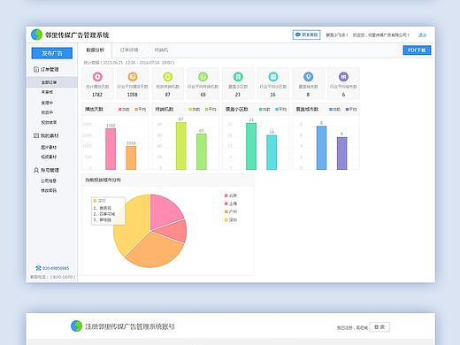Click the cyan 16 bar in 覆盖小区数 chart
Image resolution: width=460 pixels, height=345 pixels.
point(272,152)
